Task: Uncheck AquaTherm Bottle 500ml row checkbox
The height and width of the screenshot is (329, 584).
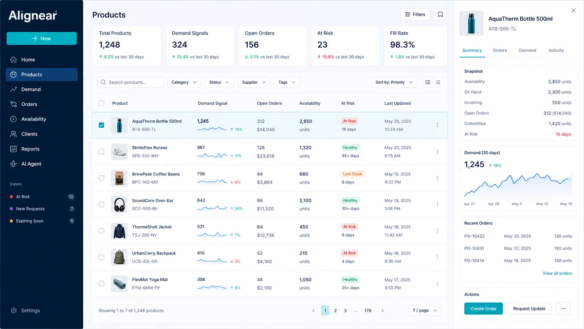Action: (101, 125)
